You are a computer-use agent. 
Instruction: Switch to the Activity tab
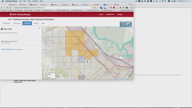tap(36, 23)
